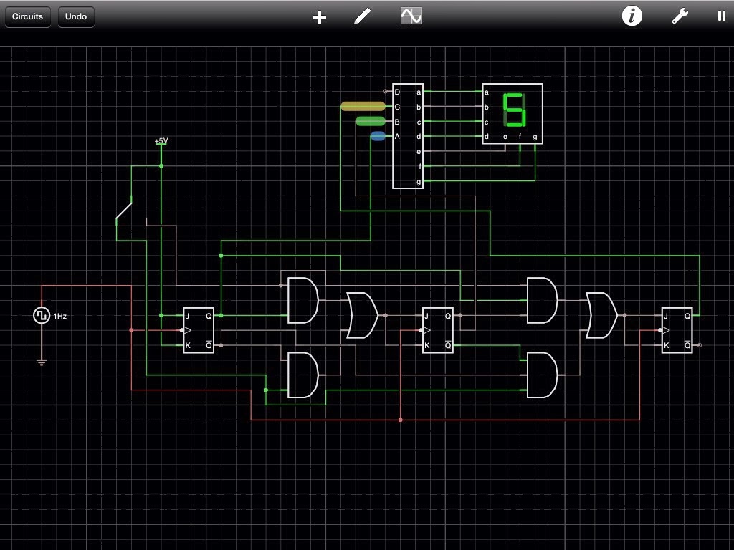Viewport: 734px width, 550px height.
Task: Add a new component with the plus icon
Action: point(318,16)
